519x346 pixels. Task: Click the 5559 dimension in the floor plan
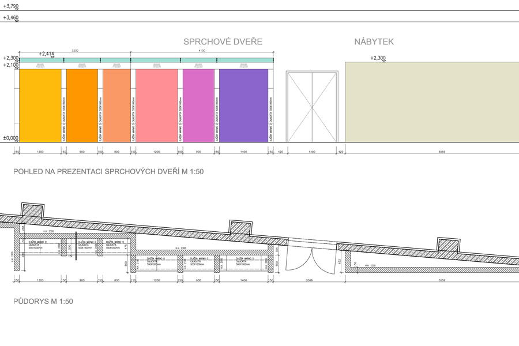coord(442,280)
